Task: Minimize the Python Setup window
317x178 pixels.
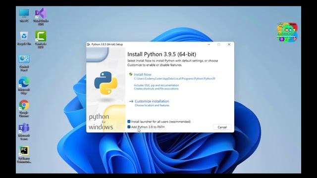Action: pos(209,44)
